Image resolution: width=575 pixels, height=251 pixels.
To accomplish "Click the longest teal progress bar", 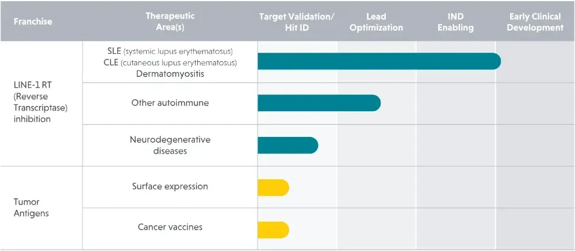I will (x=379, y=61).
